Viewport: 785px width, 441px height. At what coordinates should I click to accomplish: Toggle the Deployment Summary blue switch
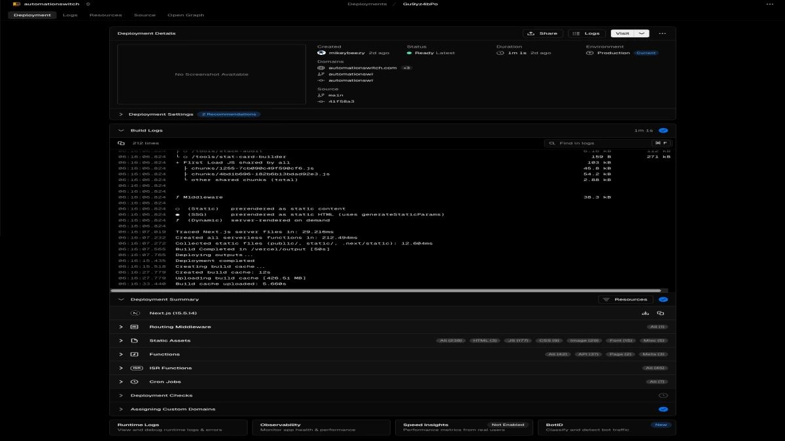click(662, 299)
